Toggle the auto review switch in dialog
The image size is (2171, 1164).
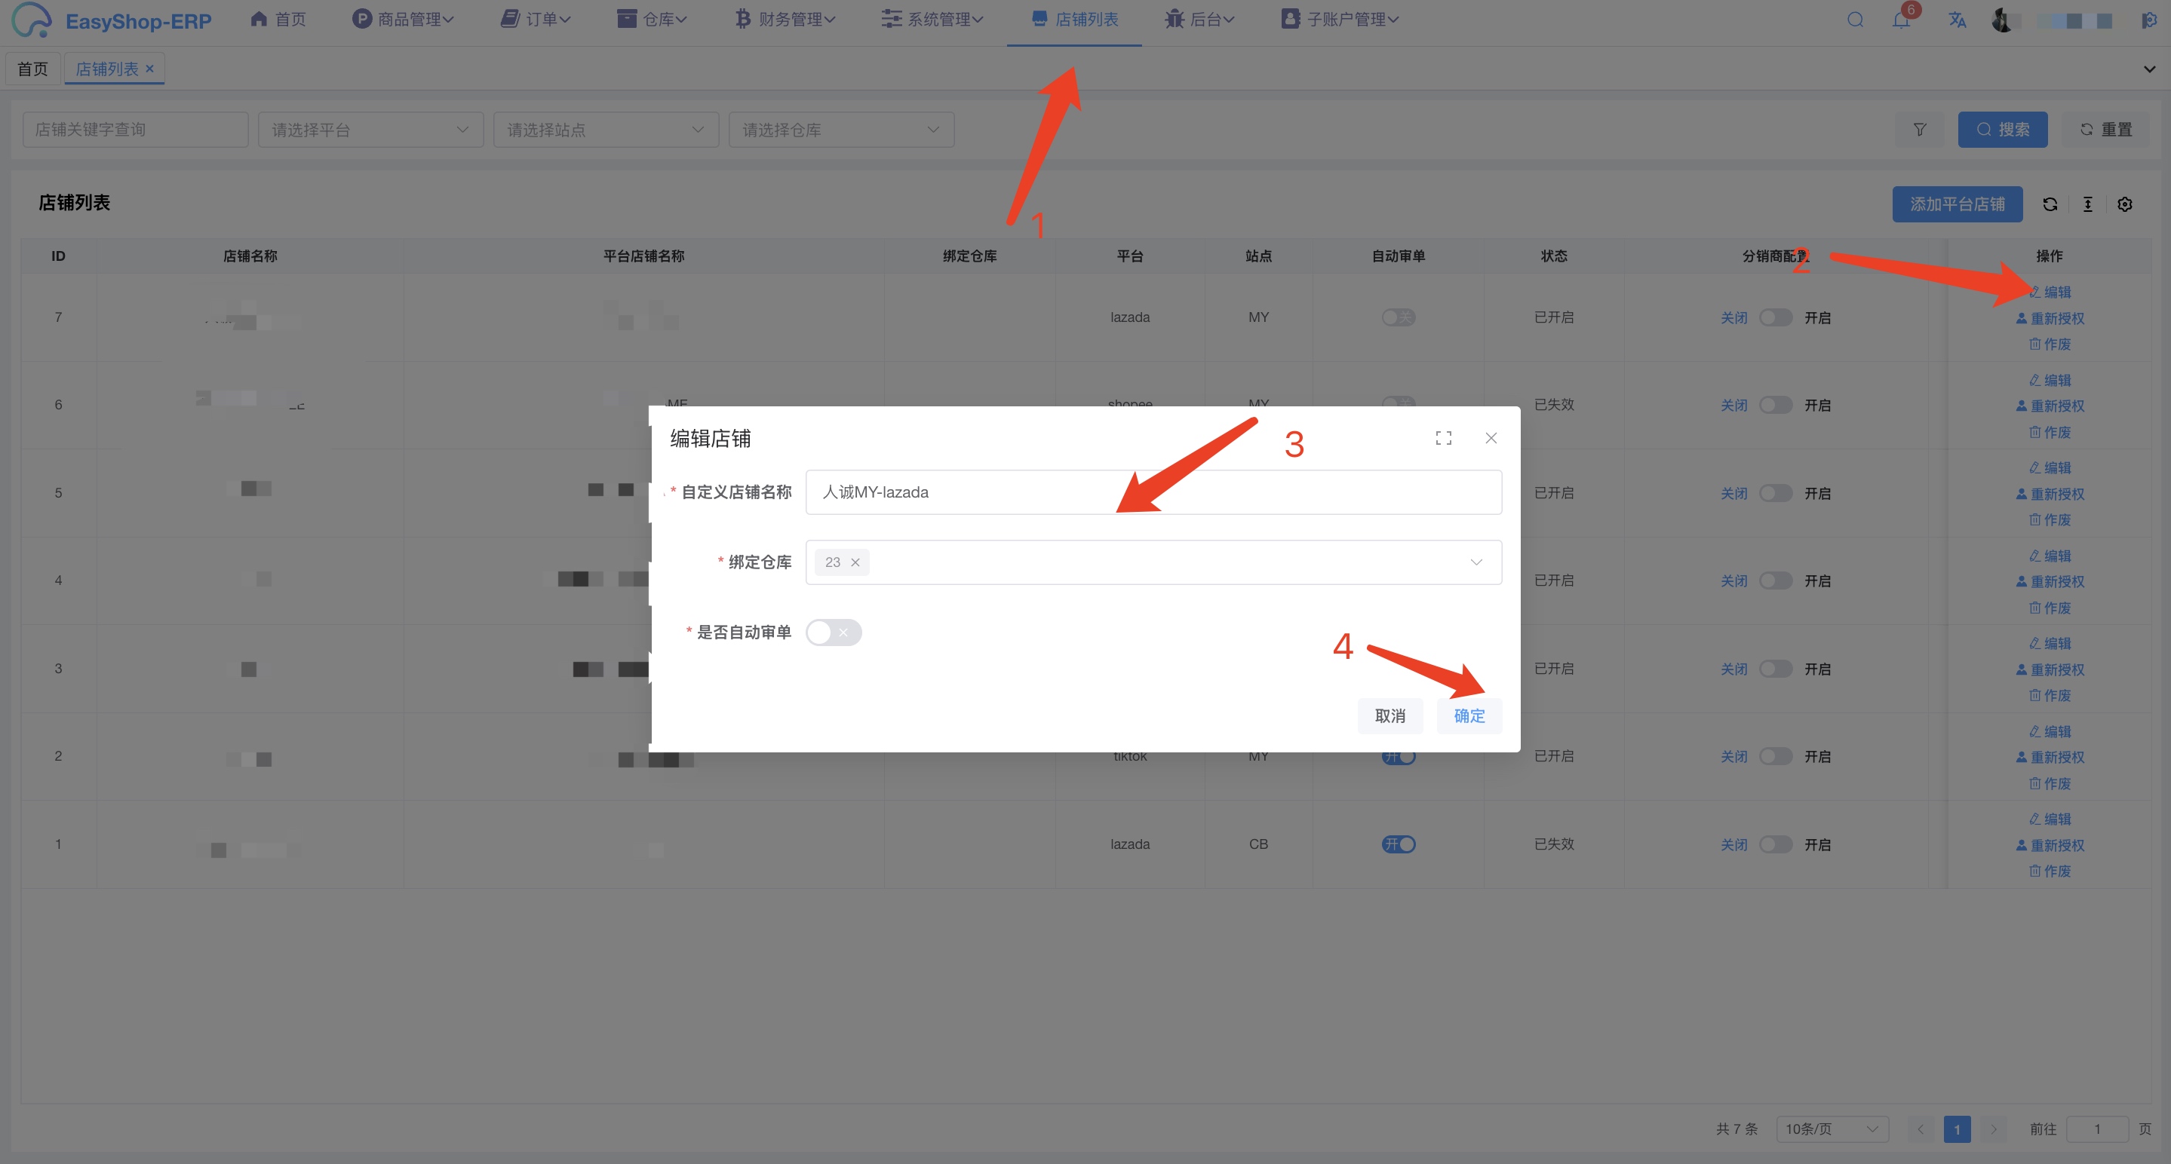click(x=833, y=633)
